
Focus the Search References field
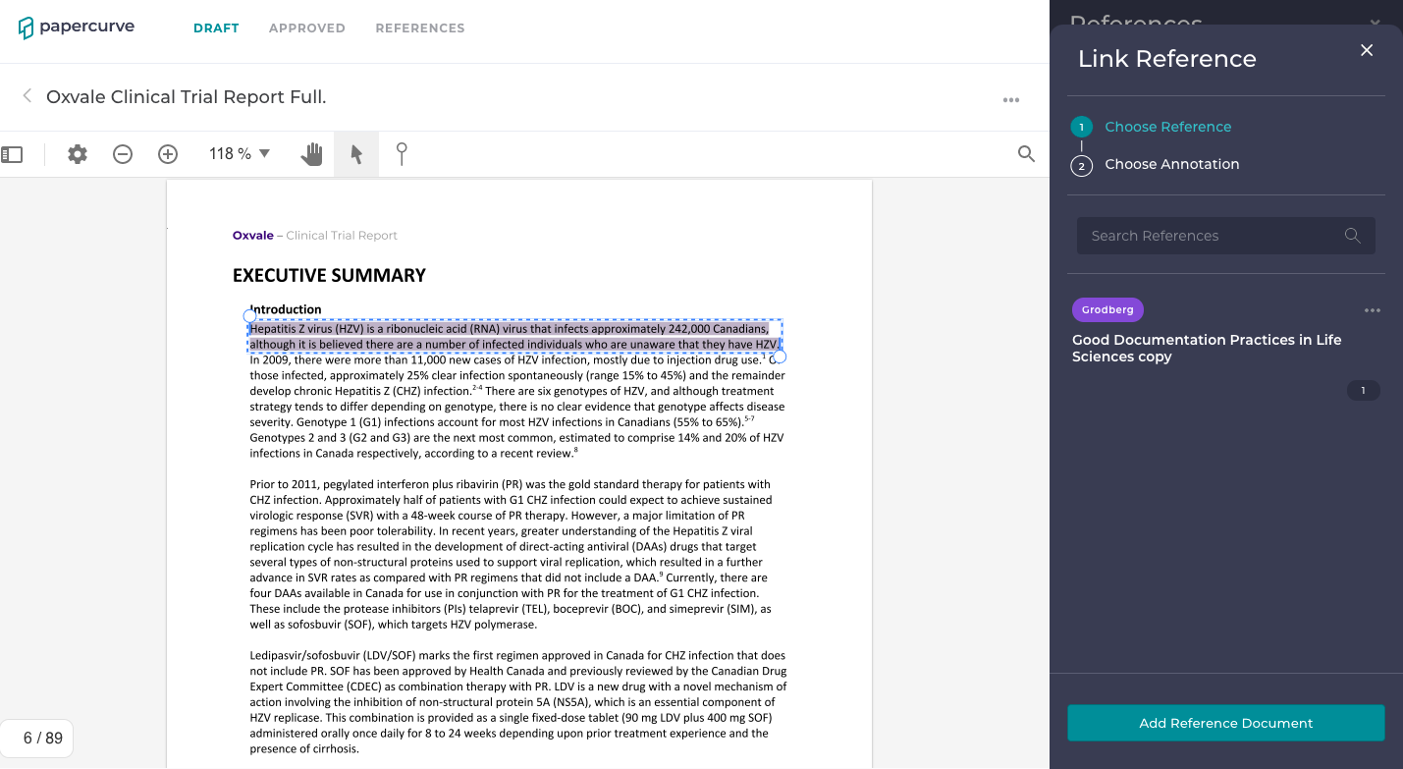[x=1225, y=236]
